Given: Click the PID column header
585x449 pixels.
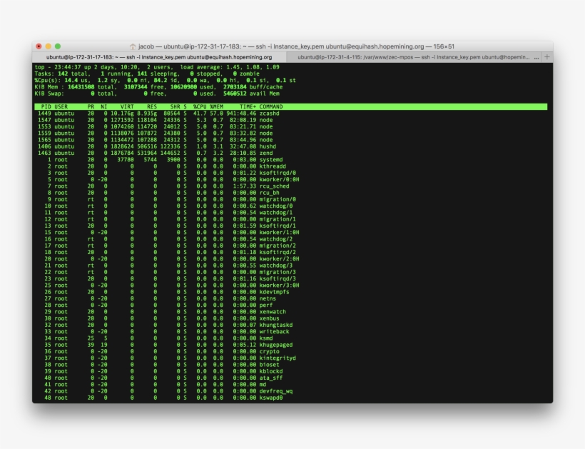Looking at the screenshot, I should click(x=46, y=107).
